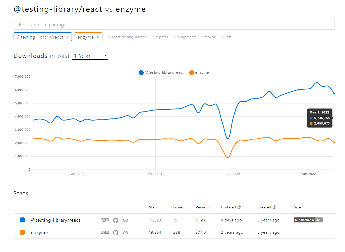Click the '2 years ago' updated cell
Screen dimensions: 345x252
[x=232, y=232]
